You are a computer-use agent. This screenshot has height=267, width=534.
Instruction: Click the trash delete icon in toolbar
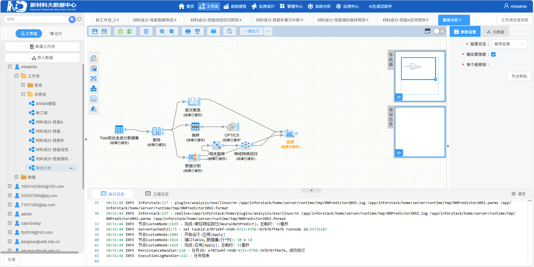tap(146, 31)
